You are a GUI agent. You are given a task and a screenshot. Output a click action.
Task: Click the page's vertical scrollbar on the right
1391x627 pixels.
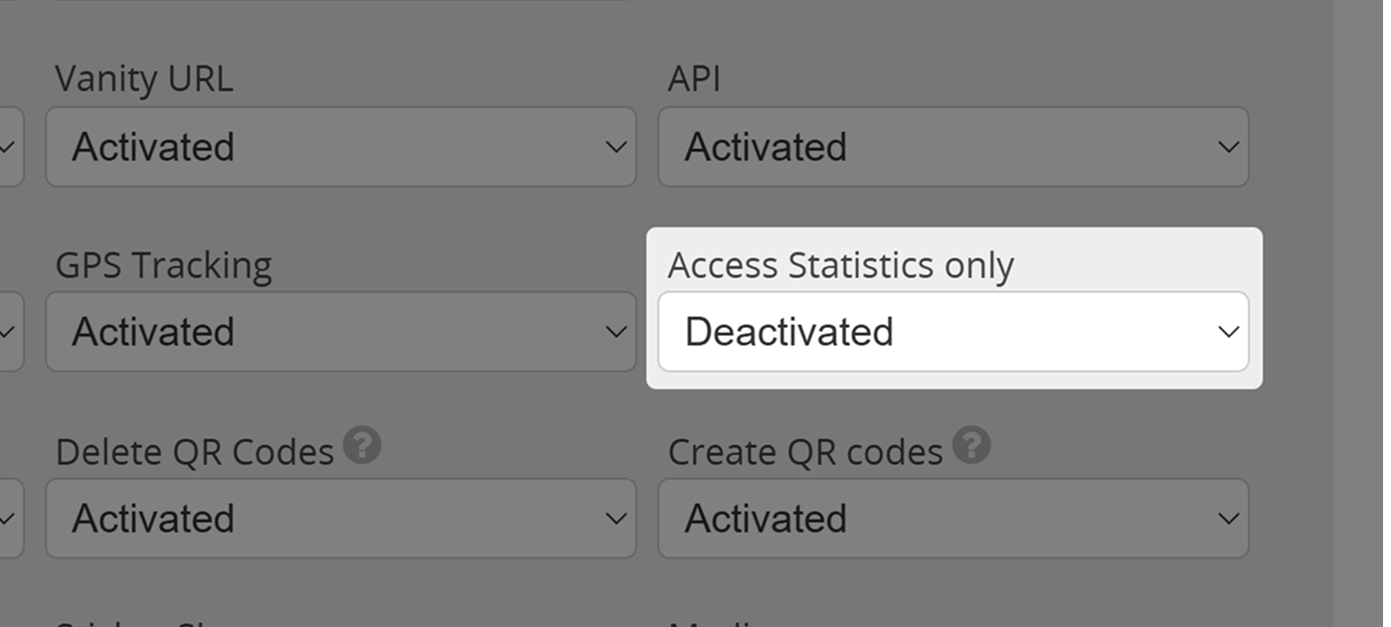click(1362, 313)
